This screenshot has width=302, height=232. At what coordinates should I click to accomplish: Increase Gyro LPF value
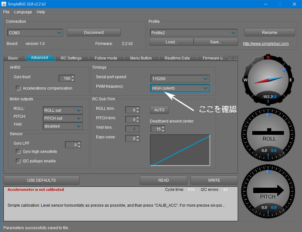point(79,143)
